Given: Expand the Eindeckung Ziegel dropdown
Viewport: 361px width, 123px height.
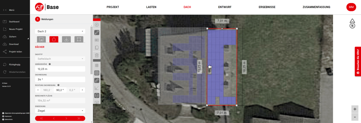Looking at the screenshot, I should click(x=60, y=111).
